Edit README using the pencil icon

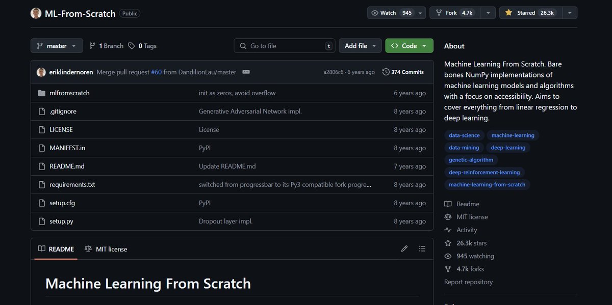[x=404, y=248]
